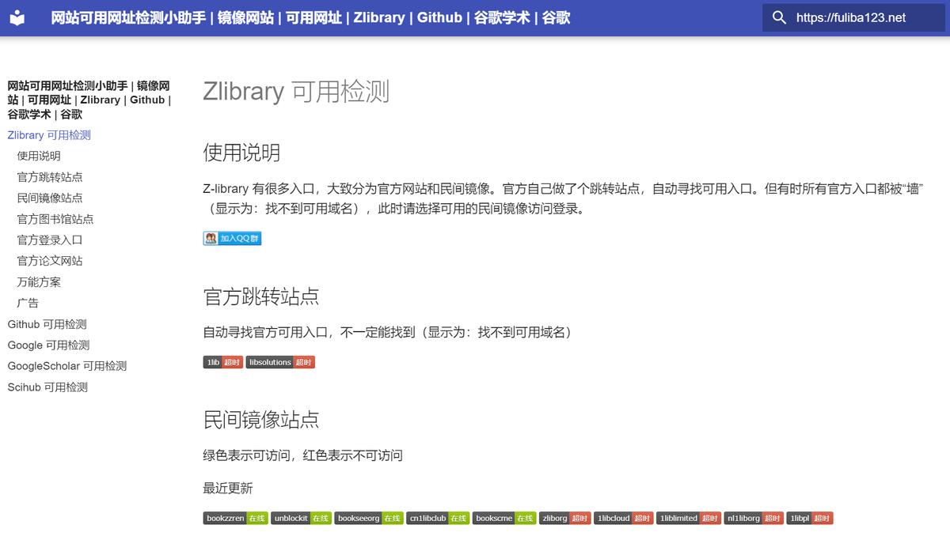The height and width of the screenshot is (536, 950).
Task: Open the Zlibrary 可用检测 sidebar link
Action: [49, 135]
